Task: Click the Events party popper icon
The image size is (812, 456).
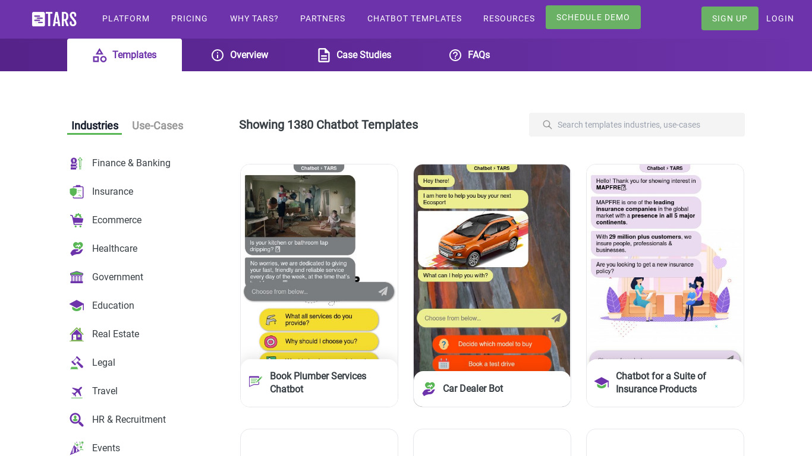Action: pyautogui.click(x=76, y=448)
